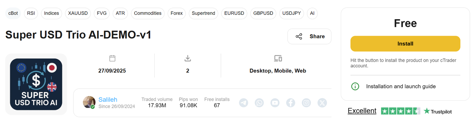Click the Telegram social icon
The width and height of the screenshot is (475, 122).
coord(243,103)
